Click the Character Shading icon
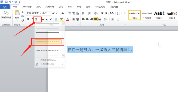This screenshot has width=178, height=92. click(74, 19)
